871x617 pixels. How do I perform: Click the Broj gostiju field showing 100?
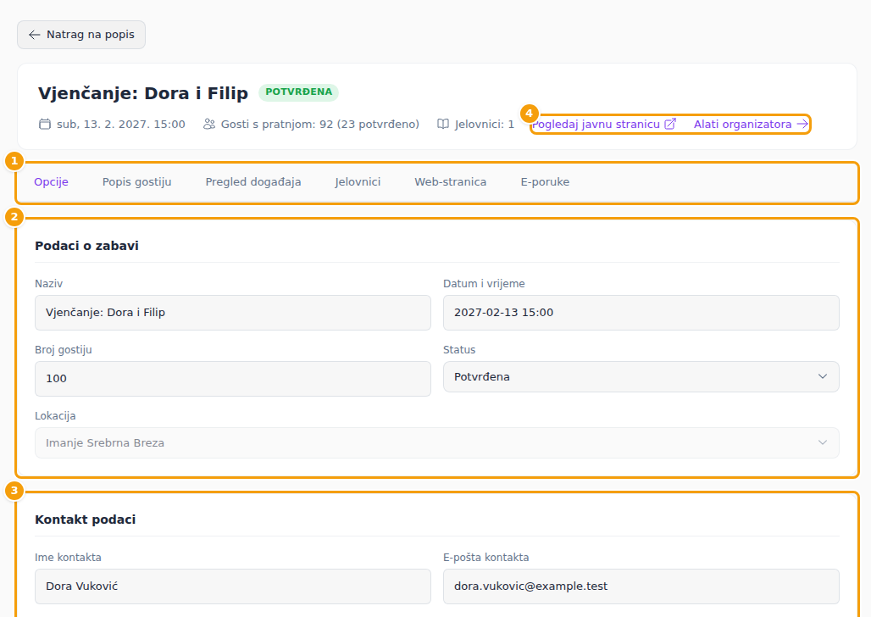[x=233, y=379]
